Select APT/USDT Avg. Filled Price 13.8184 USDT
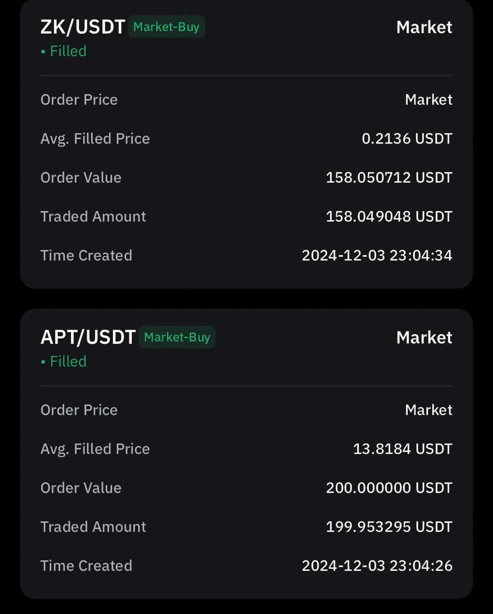Viewport: 493px width, 614px height. pyautogui.click(x=402, y=449)
